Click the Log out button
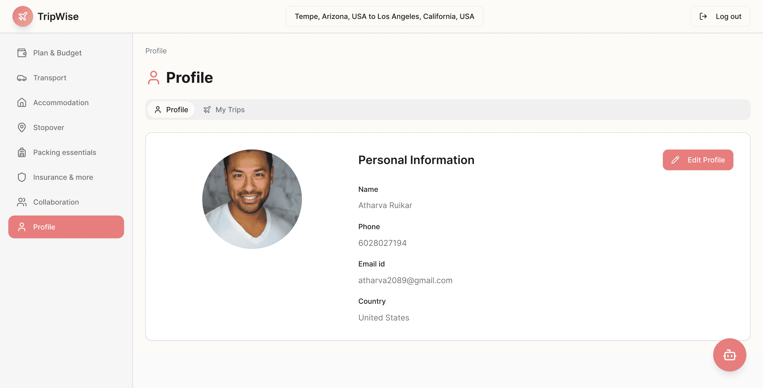 720,17
